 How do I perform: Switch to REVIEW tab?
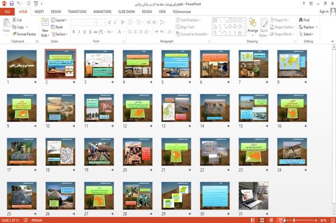[x=147, y=12]
